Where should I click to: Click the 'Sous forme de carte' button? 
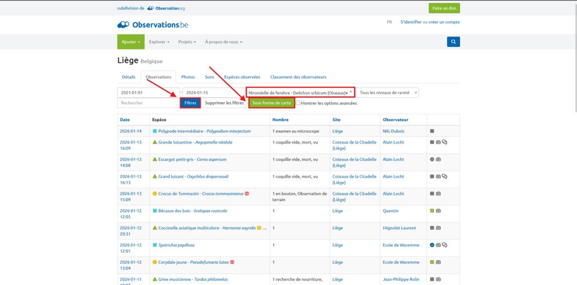[x=271, y=103]
